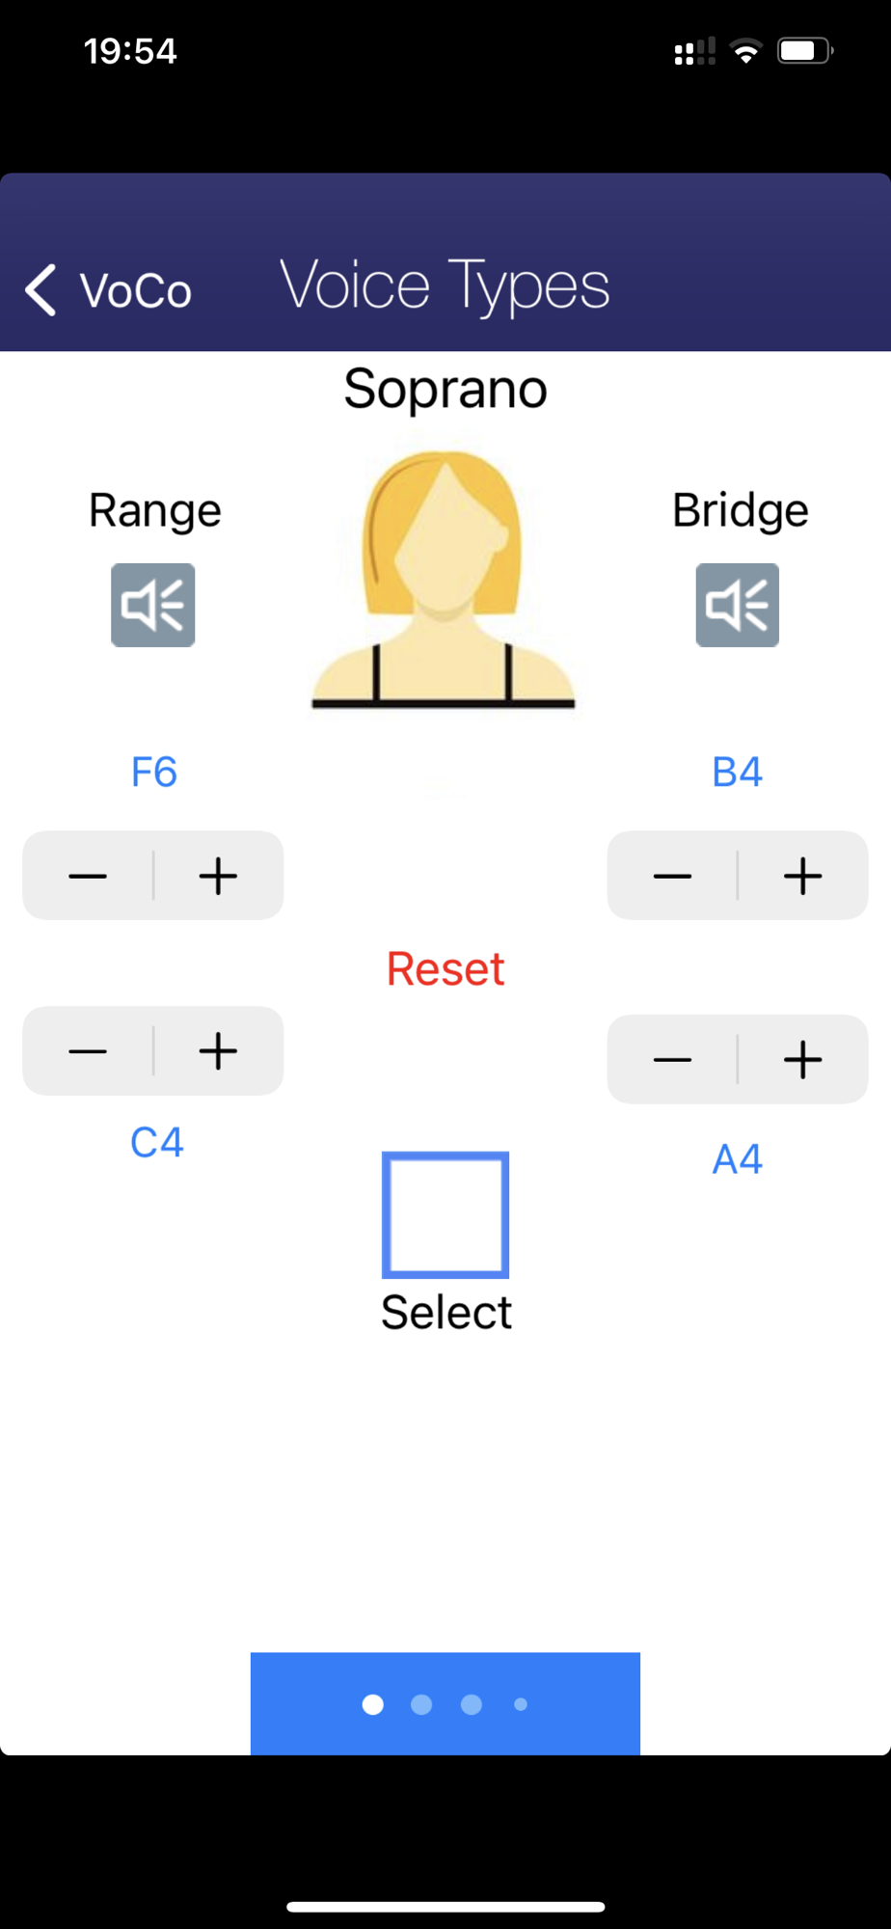Decrease the B4 bridge note

point(672,876)
